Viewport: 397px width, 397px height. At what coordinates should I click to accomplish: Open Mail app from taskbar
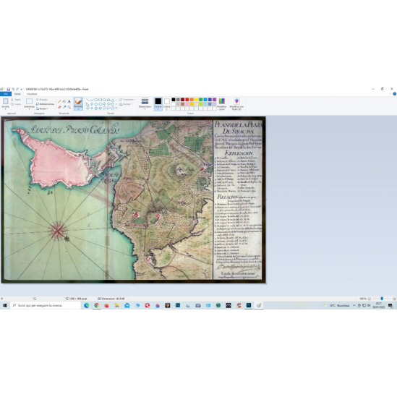(127, 306)
